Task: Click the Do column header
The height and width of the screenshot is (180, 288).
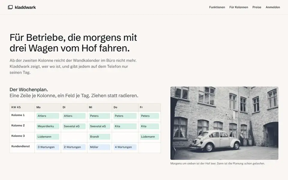Action: (125, 107)
